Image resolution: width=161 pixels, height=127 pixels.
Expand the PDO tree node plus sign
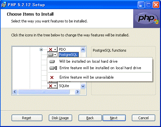pyautogui.click(x=41, y=50)
